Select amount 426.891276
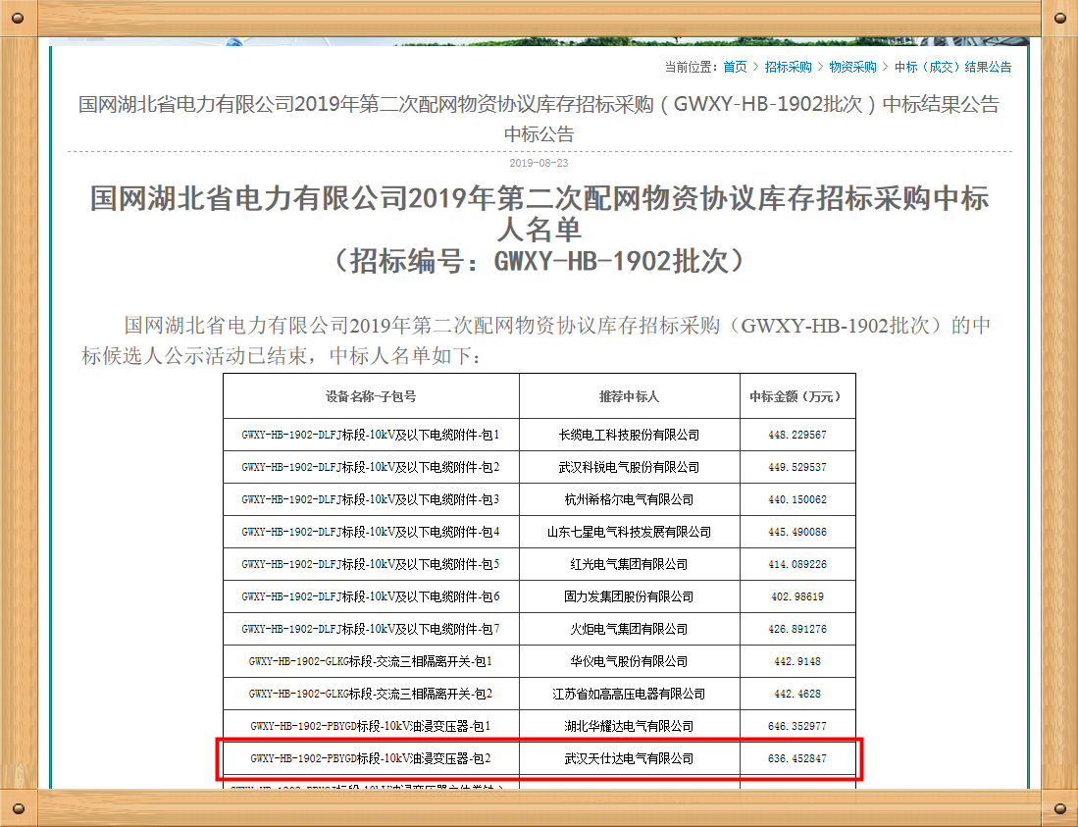1078x827 pixels. tap(797, 629)
